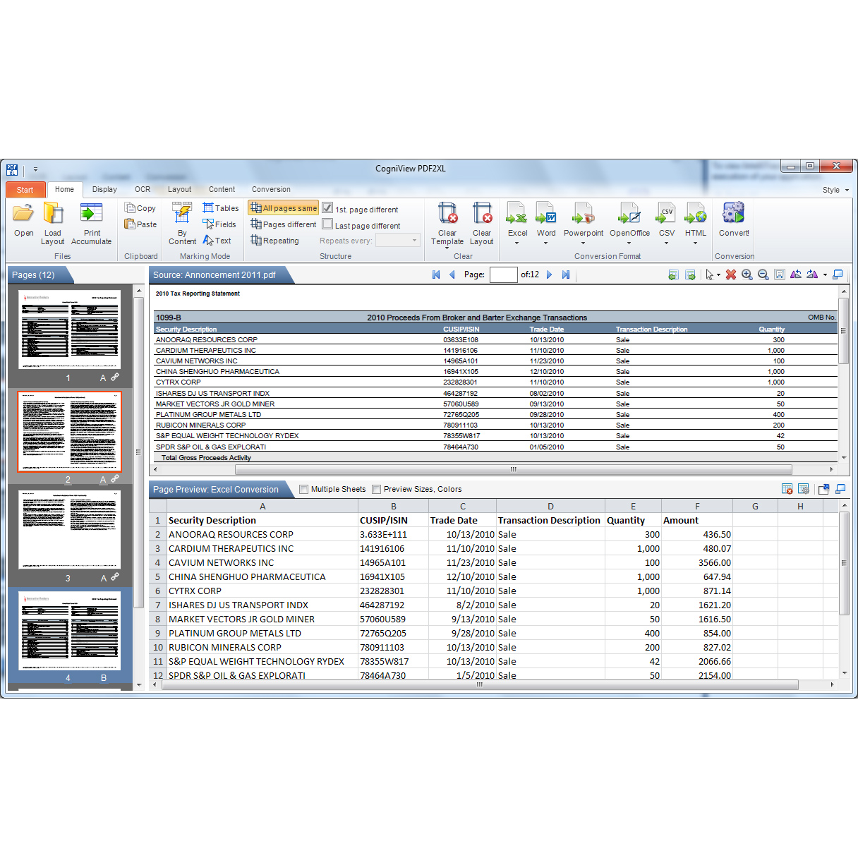Enable Last page different checkbox
This screenshot has height=858, width=858.
point(327,224)
